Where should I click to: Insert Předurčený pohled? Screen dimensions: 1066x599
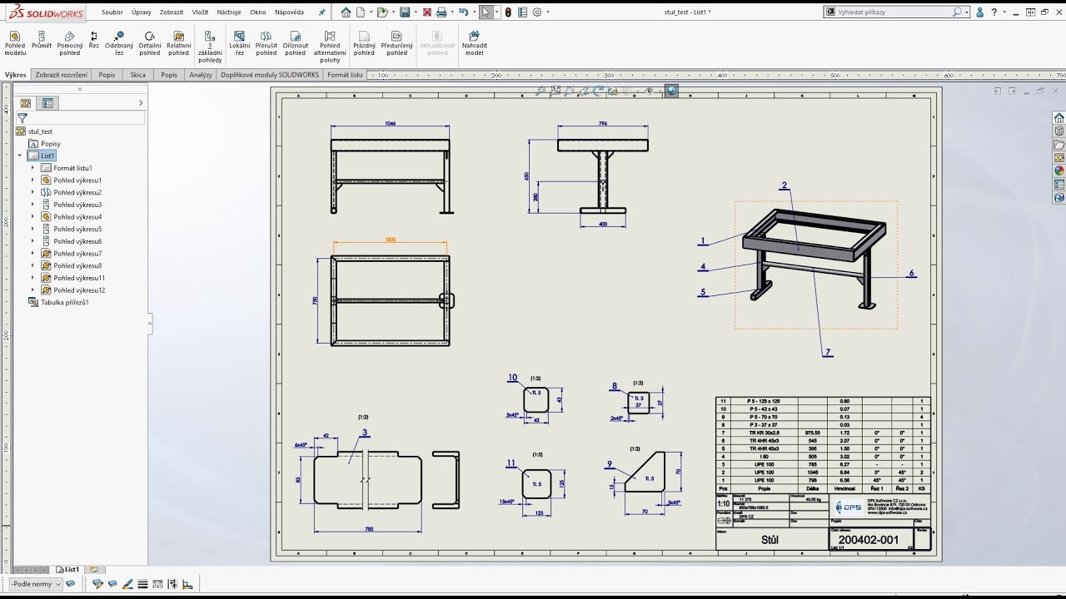(x=397, y=43)
